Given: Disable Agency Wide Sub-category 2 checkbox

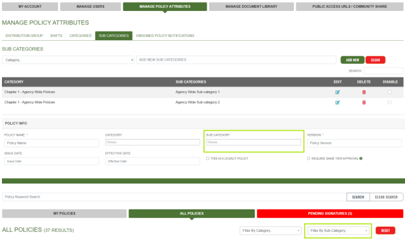Looking at the screenshot, I should [x=389, y=102].
